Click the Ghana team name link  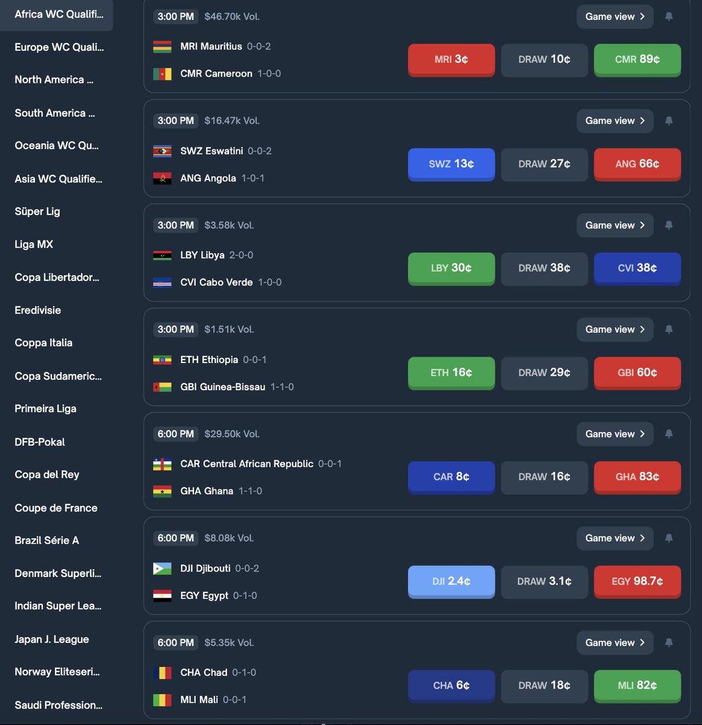tap(207, 491)
